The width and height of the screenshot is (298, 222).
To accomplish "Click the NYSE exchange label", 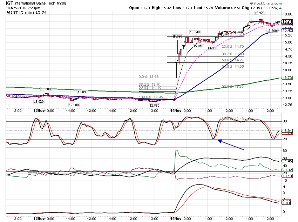I will coord(62,4).
